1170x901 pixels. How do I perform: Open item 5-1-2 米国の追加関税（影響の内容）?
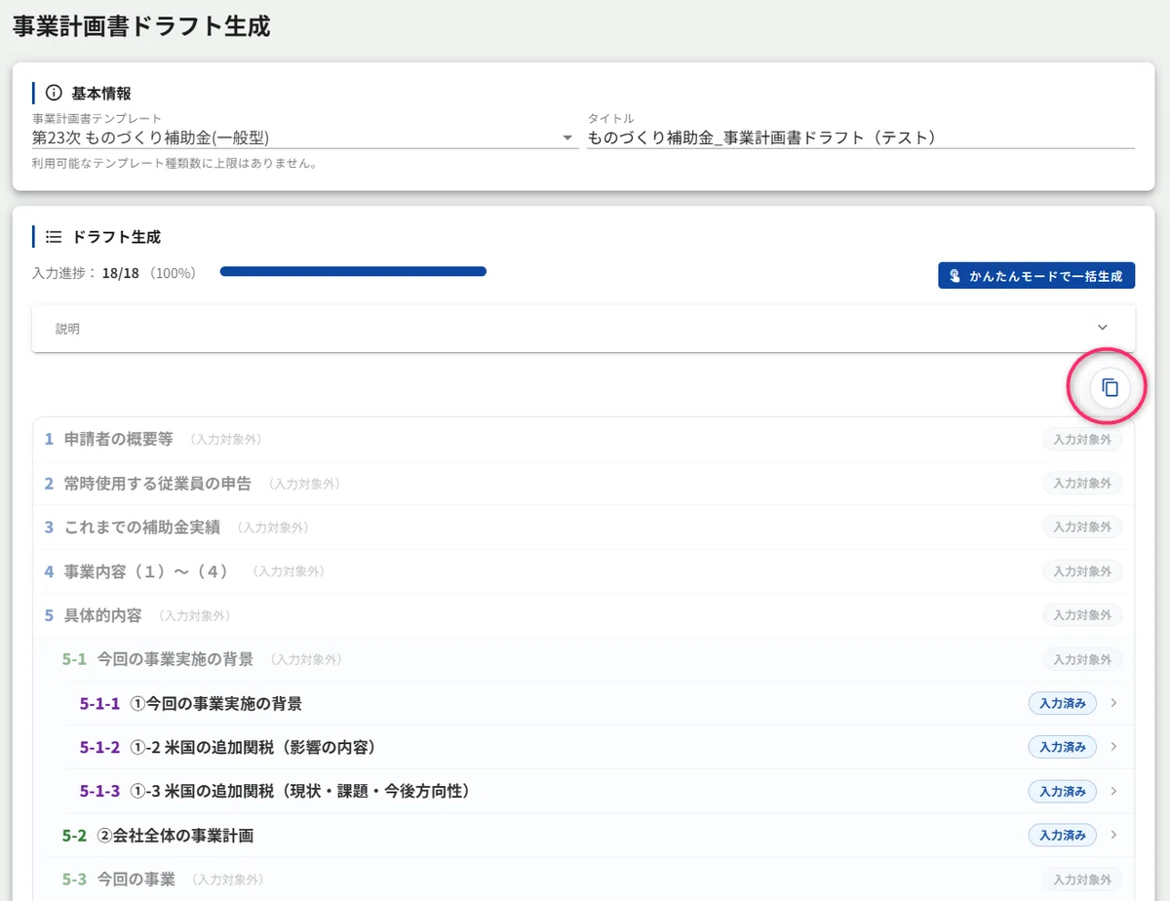(x=583, y=747)
